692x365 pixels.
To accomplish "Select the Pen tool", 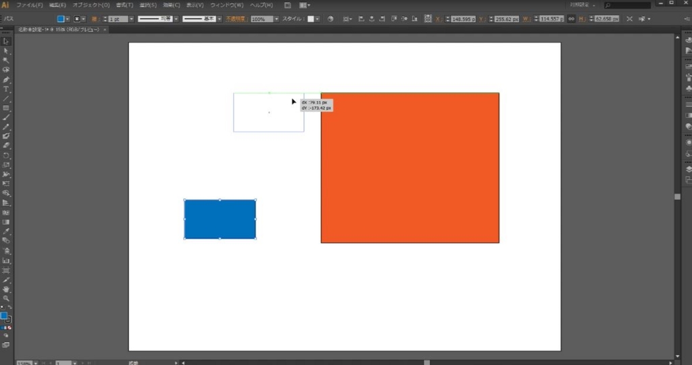I will click(6, 80).
